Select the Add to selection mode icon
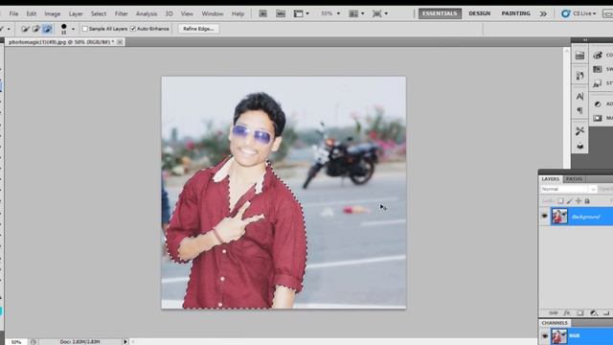 (36, 29)
